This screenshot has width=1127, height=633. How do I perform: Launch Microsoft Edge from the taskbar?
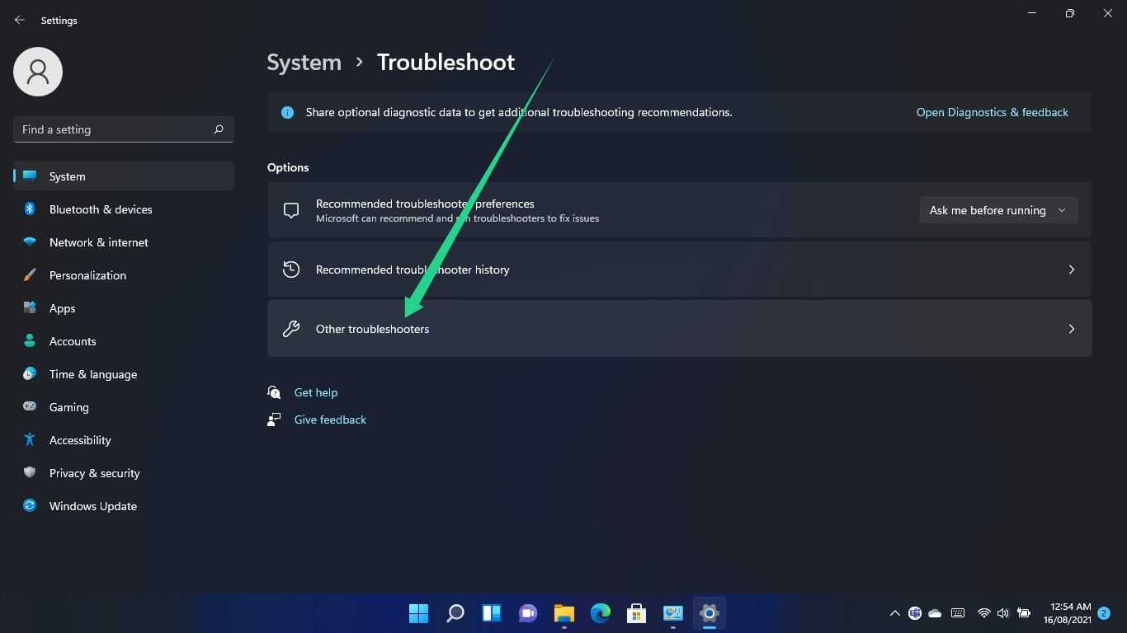(600, 613)
